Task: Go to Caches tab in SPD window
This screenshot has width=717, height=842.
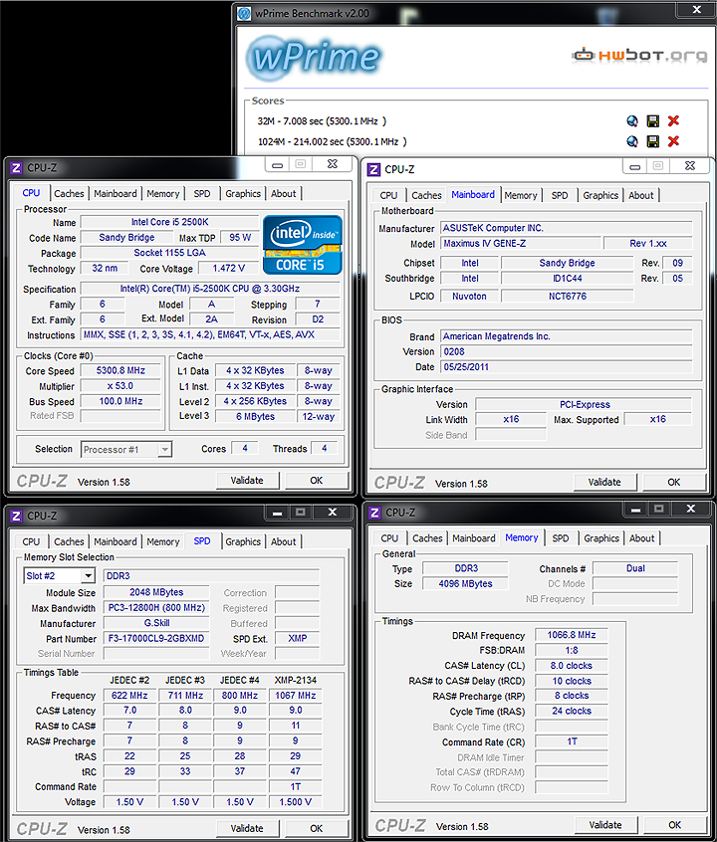Action: 69,541
